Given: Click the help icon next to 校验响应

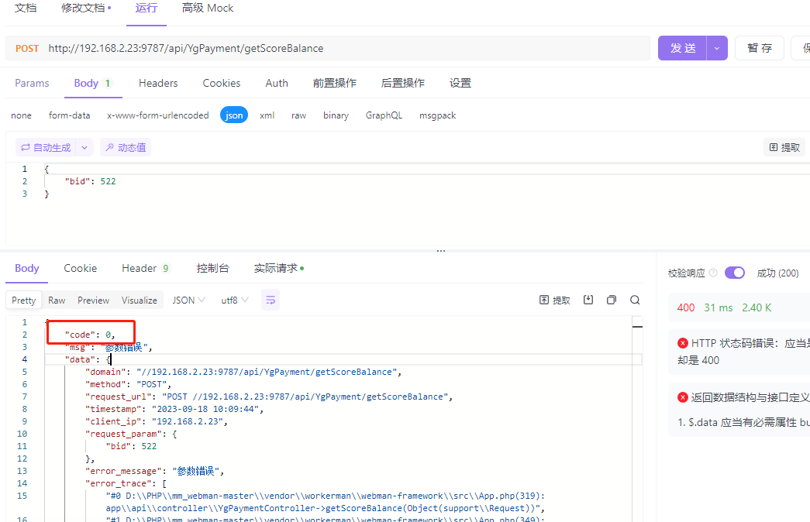Looking at the screenshot, I should [713, 273].
